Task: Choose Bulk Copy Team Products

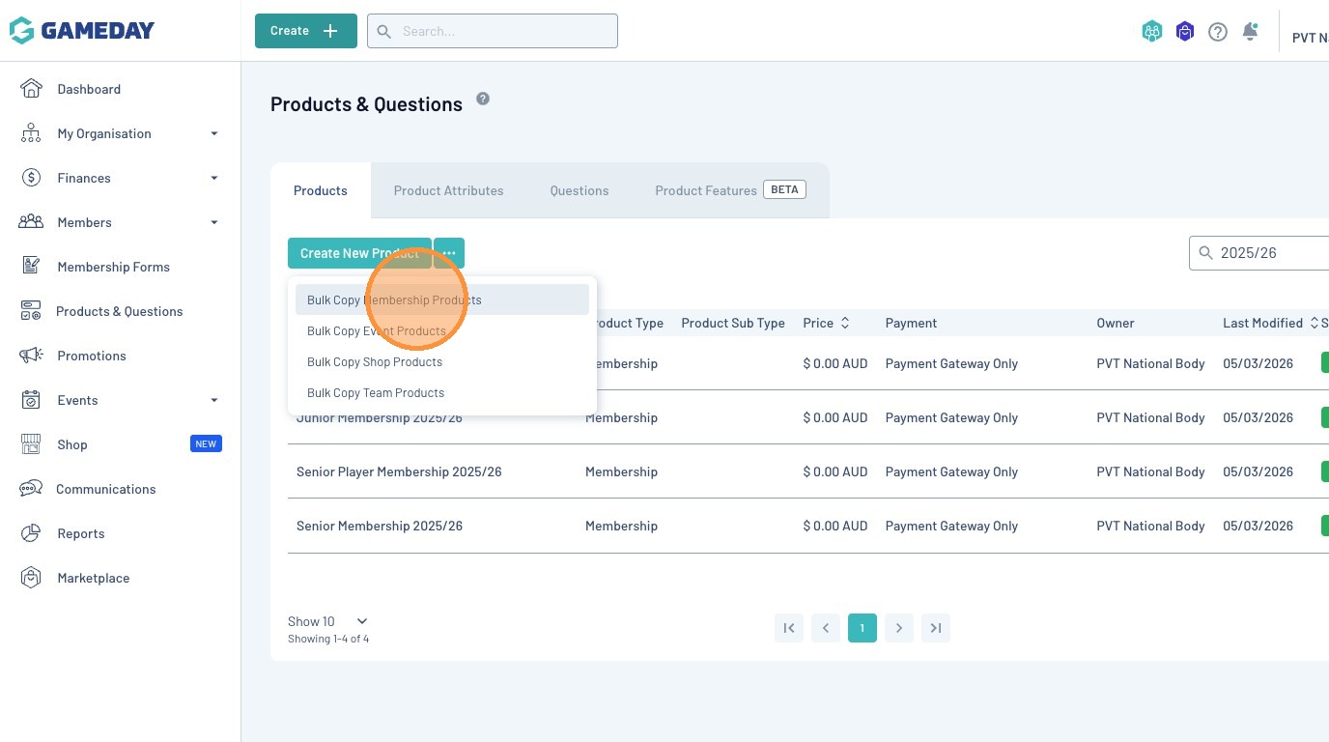Action: tap(442, 392)
